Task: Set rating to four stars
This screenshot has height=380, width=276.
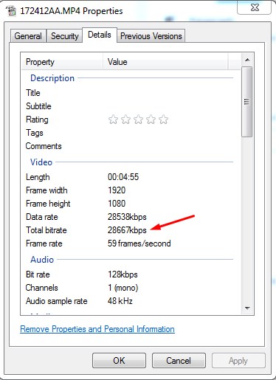Action: (x=151, y=120)
